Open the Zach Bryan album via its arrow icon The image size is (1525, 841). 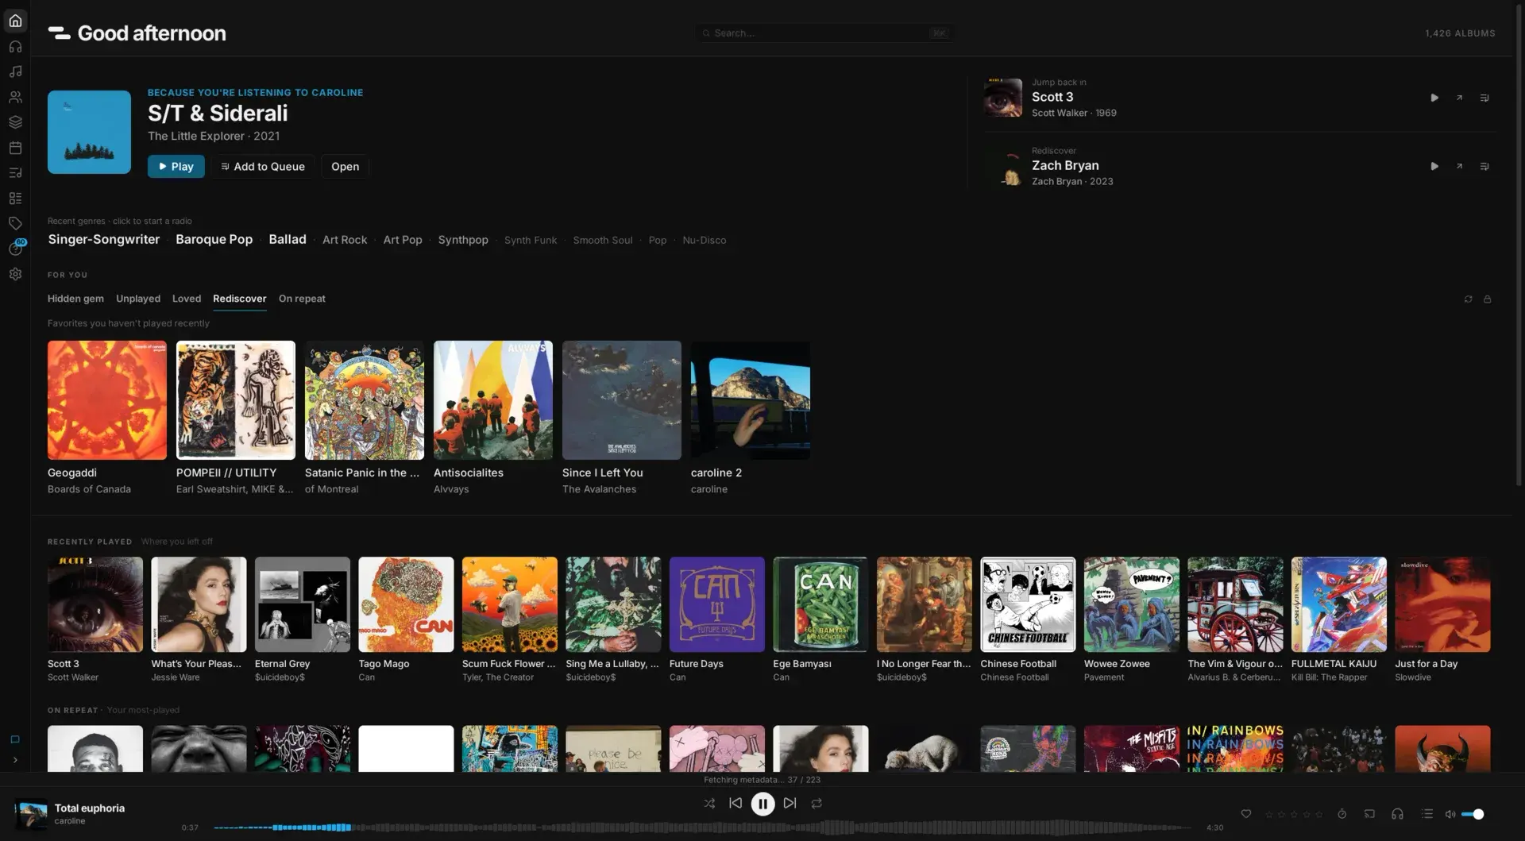click(x=1459, y=166)
